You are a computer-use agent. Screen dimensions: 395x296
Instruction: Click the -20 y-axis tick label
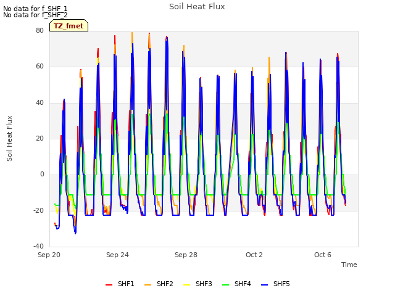[38, 210]
